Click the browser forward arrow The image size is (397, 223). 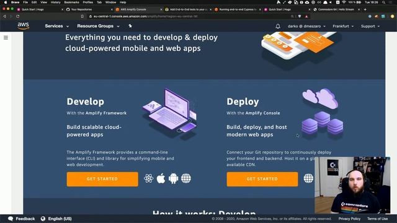(11, 17)
